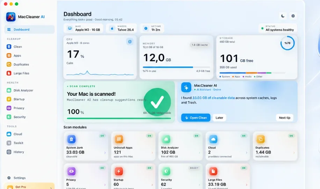Expand the Startup card chevron

152,185
